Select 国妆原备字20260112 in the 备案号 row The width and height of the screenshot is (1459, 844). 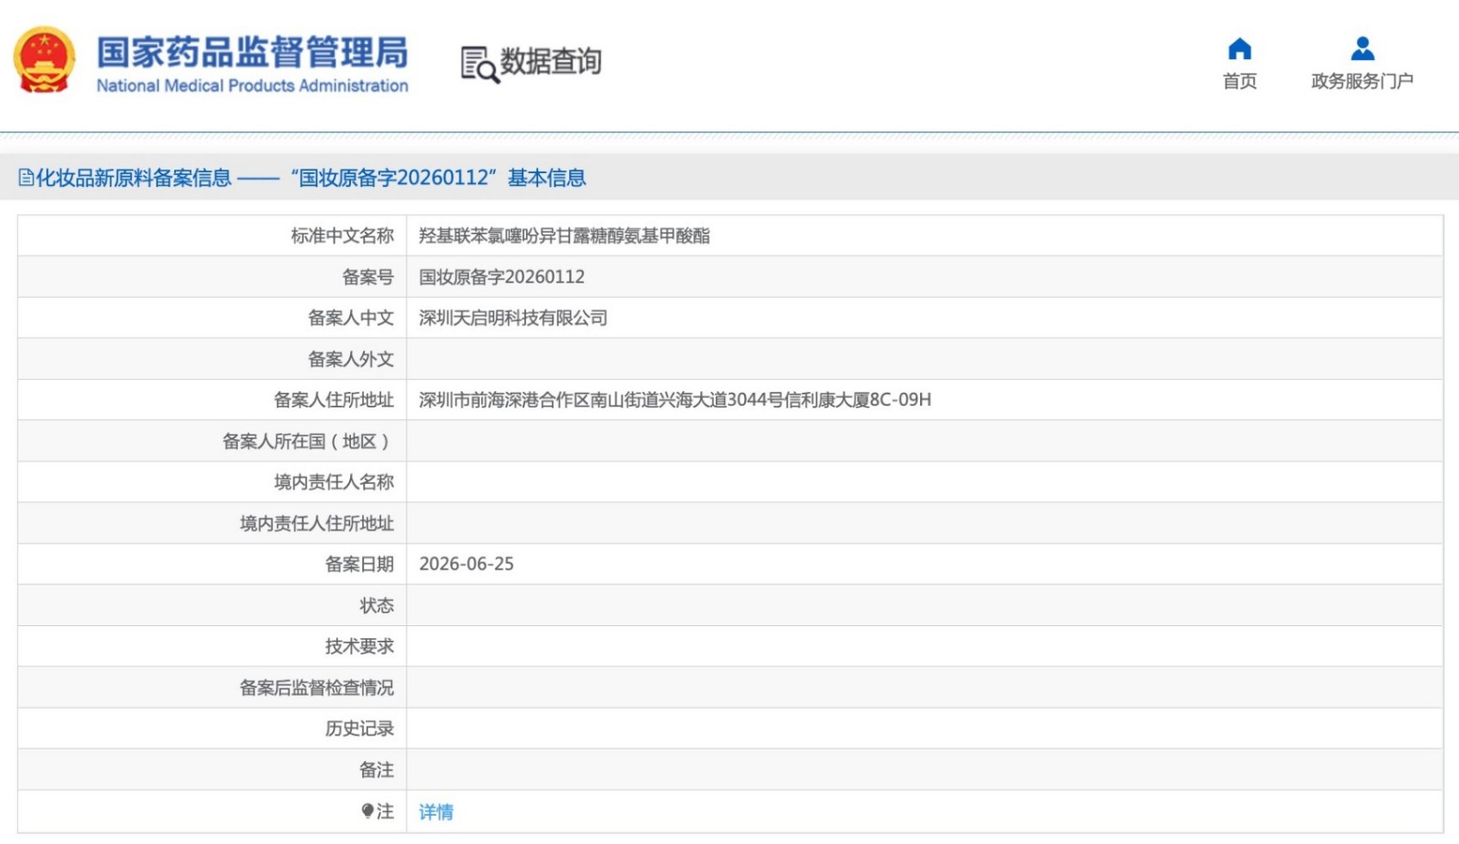pyautogui.click(x=502, y=277)
